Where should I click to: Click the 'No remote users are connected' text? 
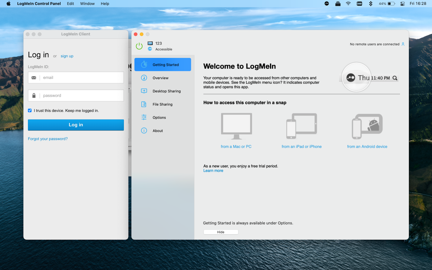374,44
